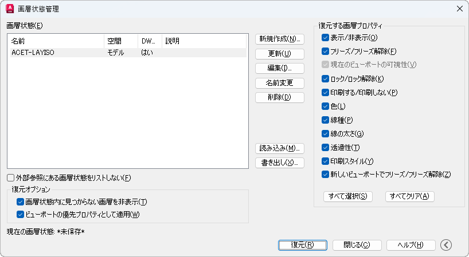Disable 色 property restore checkbox
The image size is (469, 257).
tap(326, 106)
